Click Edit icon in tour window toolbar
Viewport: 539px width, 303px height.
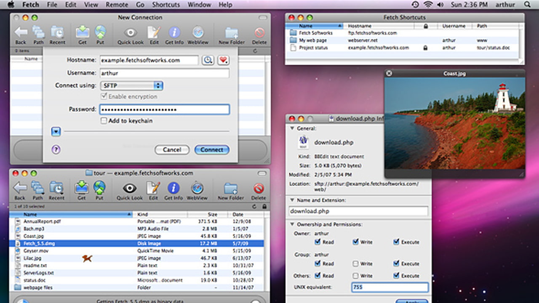[x=153, y=188]
